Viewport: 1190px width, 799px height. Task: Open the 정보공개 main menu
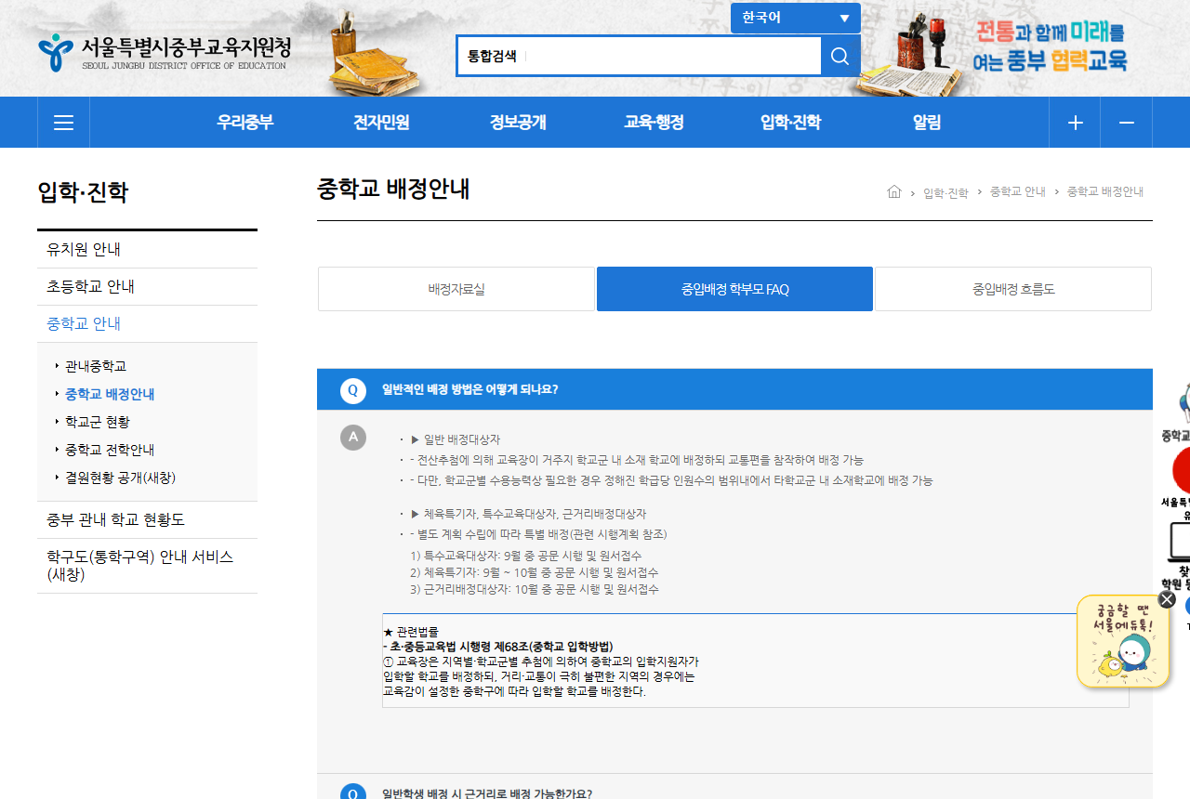click(518, 123)
